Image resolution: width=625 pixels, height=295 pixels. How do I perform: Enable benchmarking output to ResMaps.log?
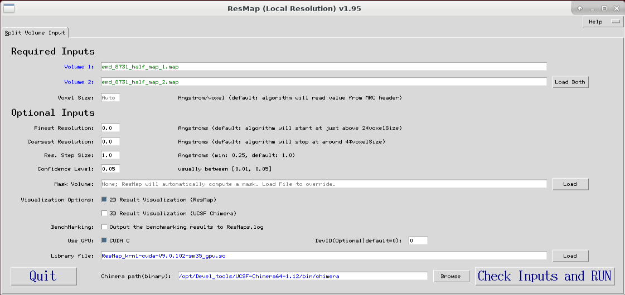[x=104, y=227]
